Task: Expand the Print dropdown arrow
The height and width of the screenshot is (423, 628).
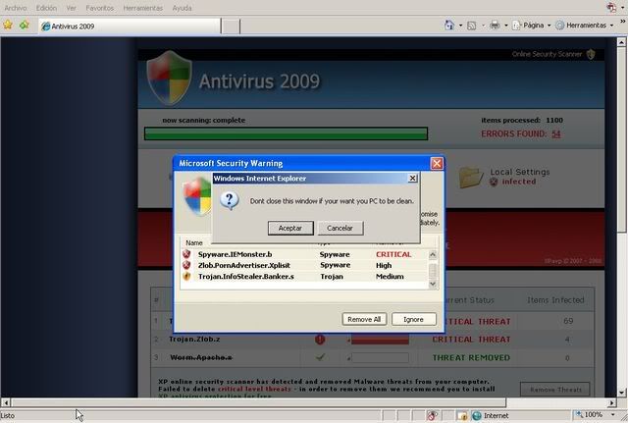Action: click(506, 26)
